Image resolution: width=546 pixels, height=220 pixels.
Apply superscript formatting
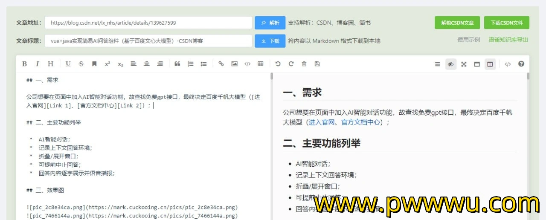tap(107, 64)
